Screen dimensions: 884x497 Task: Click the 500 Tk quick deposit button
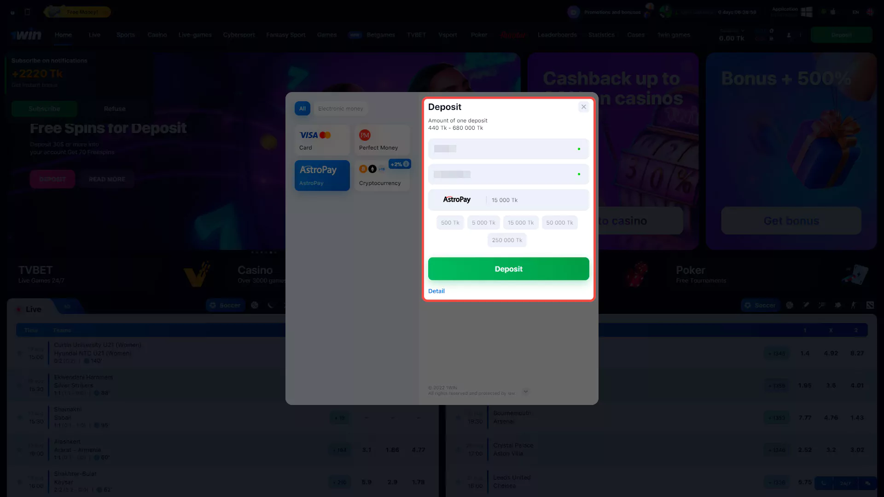tap(450, 222)
